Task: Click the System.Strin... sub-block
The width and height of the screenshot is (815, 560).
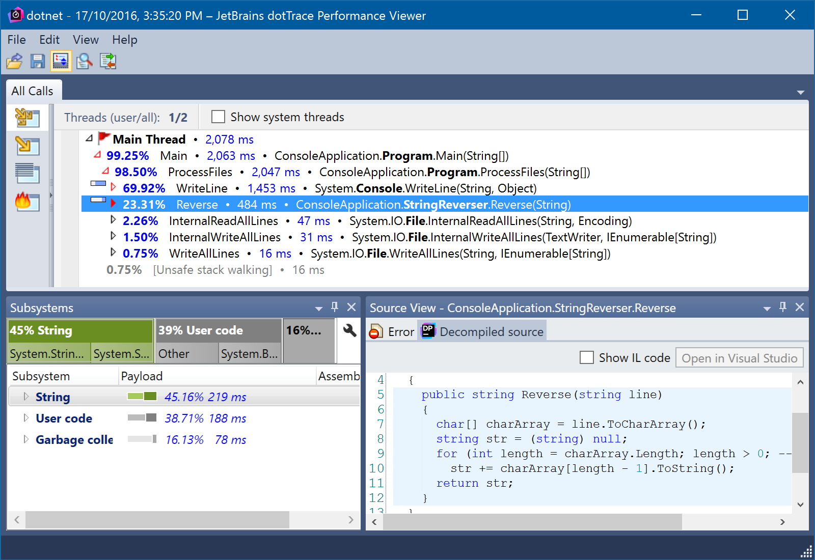Action: (x=49, y=353)
